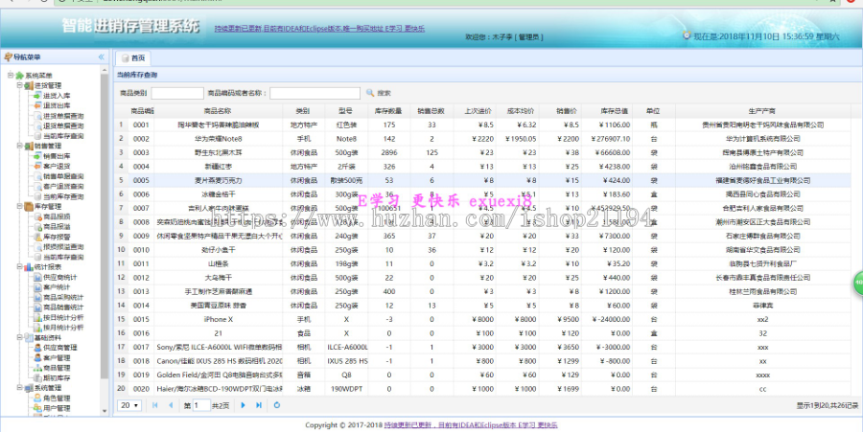Image resolution: width=863 pixels, height=432 pixels.
Task: Click the 华为荣耀Note8 product name cell
Action: [218, 139]
